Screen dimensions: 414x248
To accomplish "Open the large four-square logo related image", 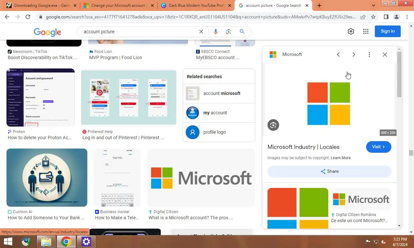I will point(298,208).
